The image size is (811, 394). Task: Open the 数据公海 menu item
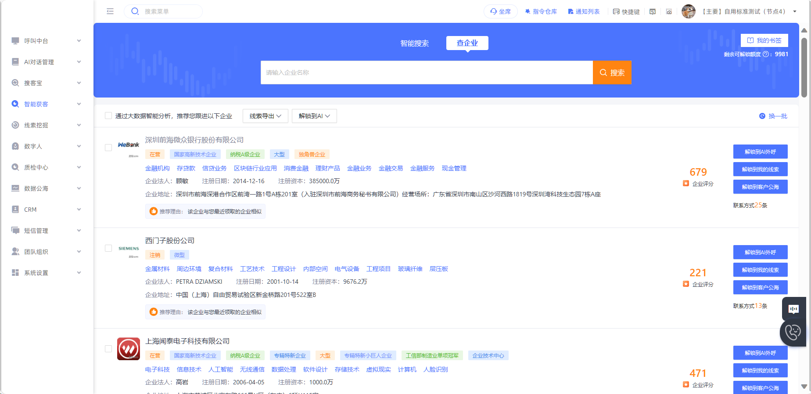(x=47, y=188)
